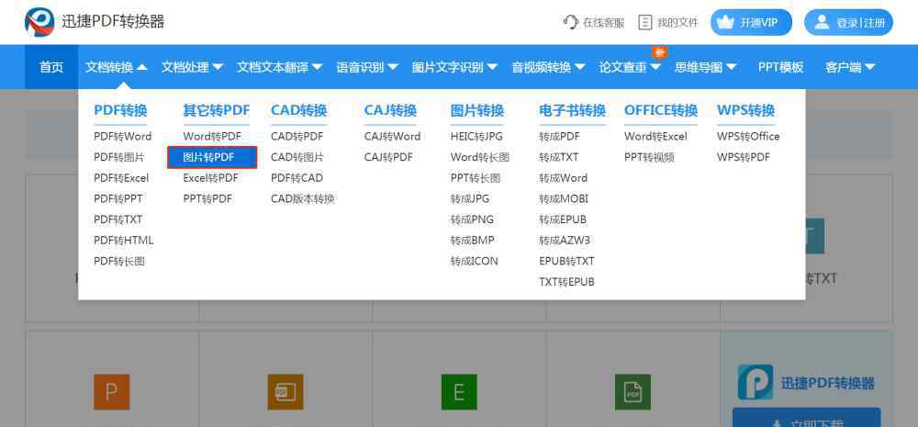This screenshot has width=918, height=427.
Task: Expand the 文档处理 nav dropdown
Action: point(192,67)
